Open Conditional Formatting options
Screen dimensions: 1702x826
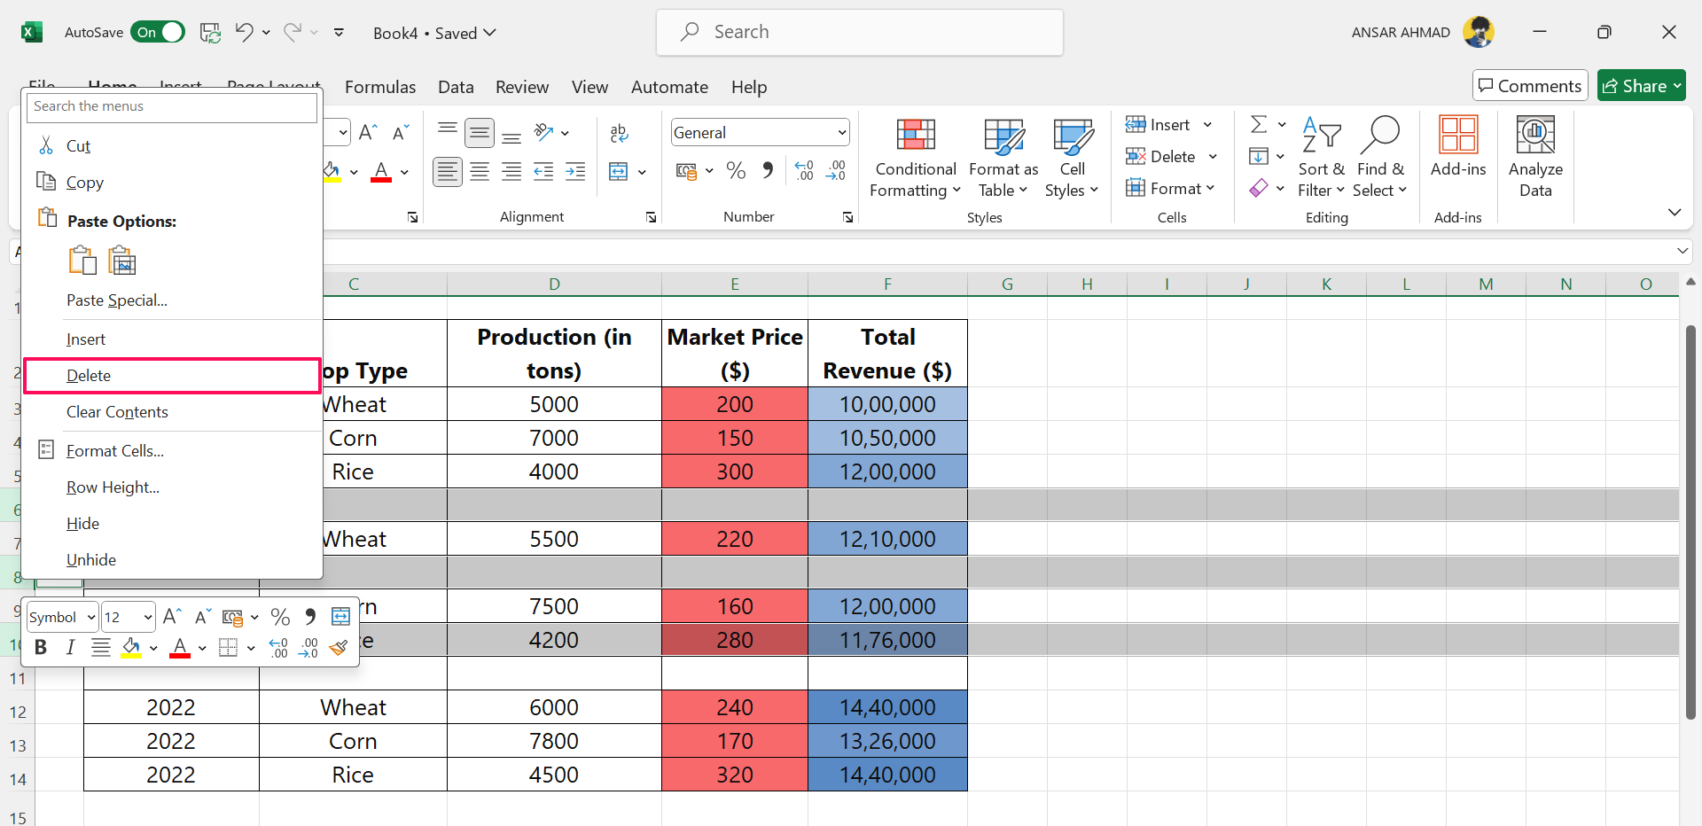tap(915, 158)
